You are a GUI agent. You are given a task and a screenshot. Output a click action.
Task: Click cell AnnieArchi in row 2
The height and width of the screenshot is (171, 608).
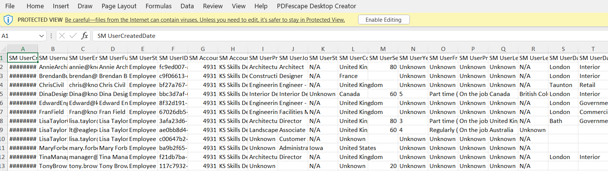[53, 67]
